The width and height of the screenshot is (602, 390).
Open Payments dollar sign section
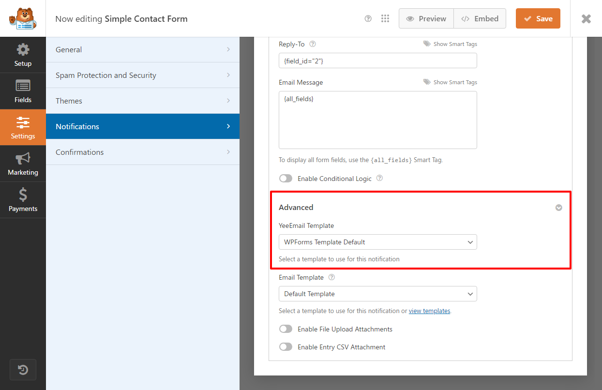(x=23, y=200)
